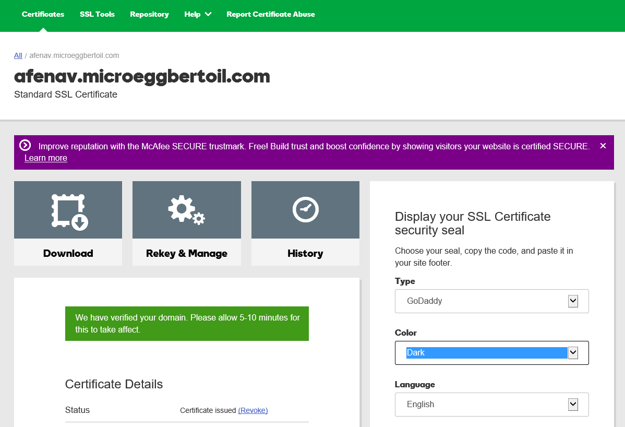Screen dimensions: 625x427
Task: Navigate to All in breadcrumb
Action: (18, 55)
